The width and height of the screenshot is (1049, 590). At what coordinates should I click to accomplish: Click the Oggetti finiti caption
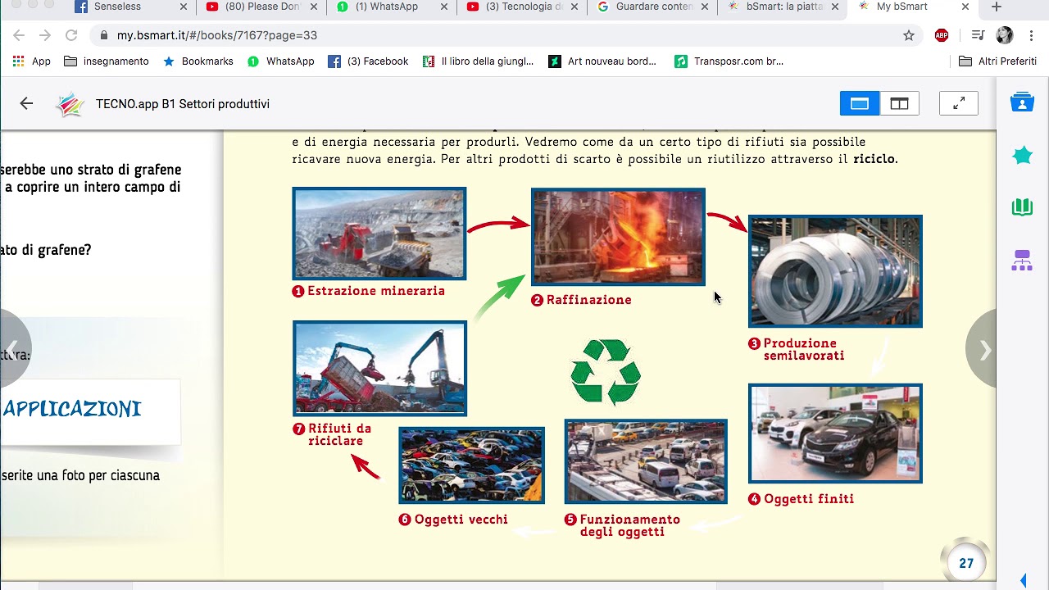click(x=801, y=498)
